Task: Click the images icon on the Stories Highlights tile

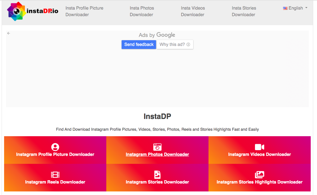Action: click(260, 174)
